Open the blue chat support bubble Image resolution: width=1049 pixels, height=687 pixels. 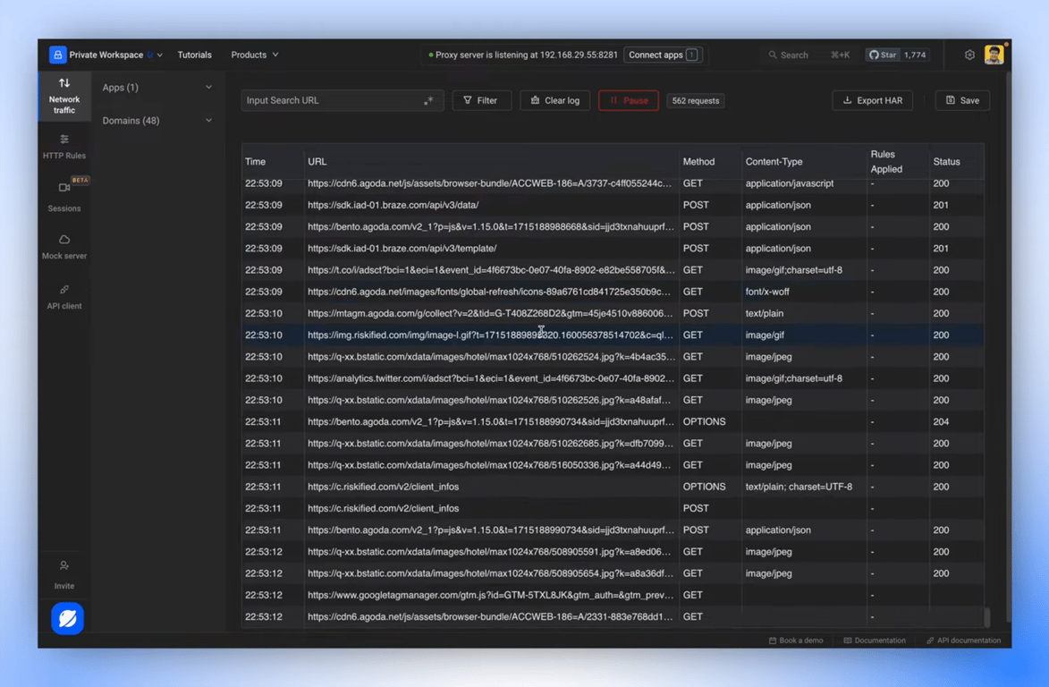(x=68, y=618)
